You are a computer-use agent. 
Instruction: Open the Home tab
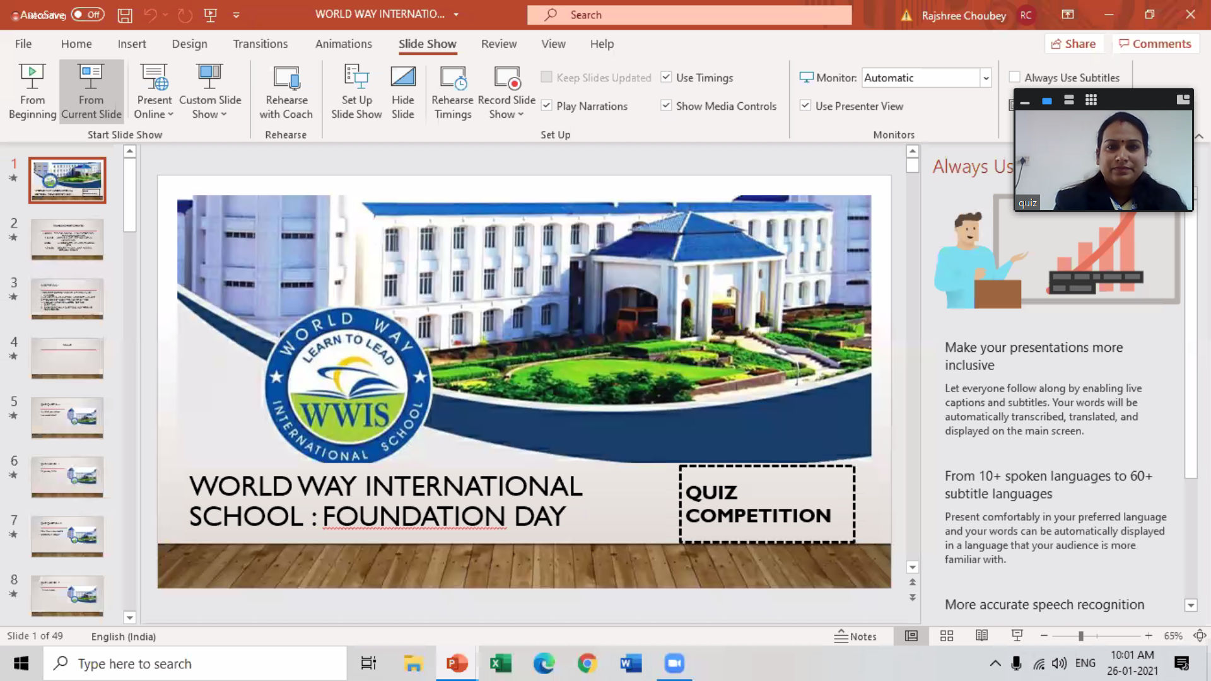tap(76, 44)
